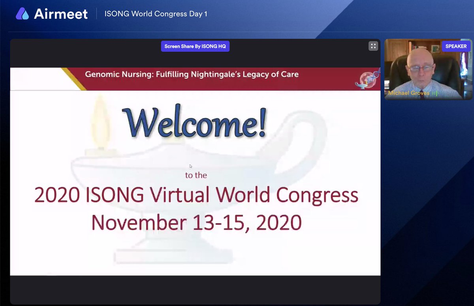Screen dimensions: 474x306
Task: Click the Michael Groves name label
Action: click(408, 93)
